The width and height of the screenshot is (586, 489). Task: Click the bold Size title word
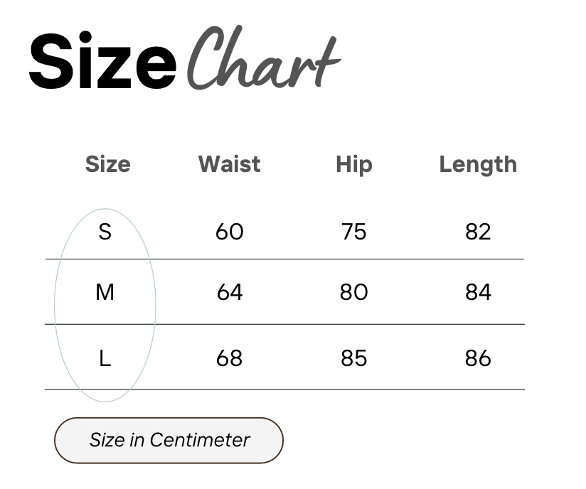(102, 60)
